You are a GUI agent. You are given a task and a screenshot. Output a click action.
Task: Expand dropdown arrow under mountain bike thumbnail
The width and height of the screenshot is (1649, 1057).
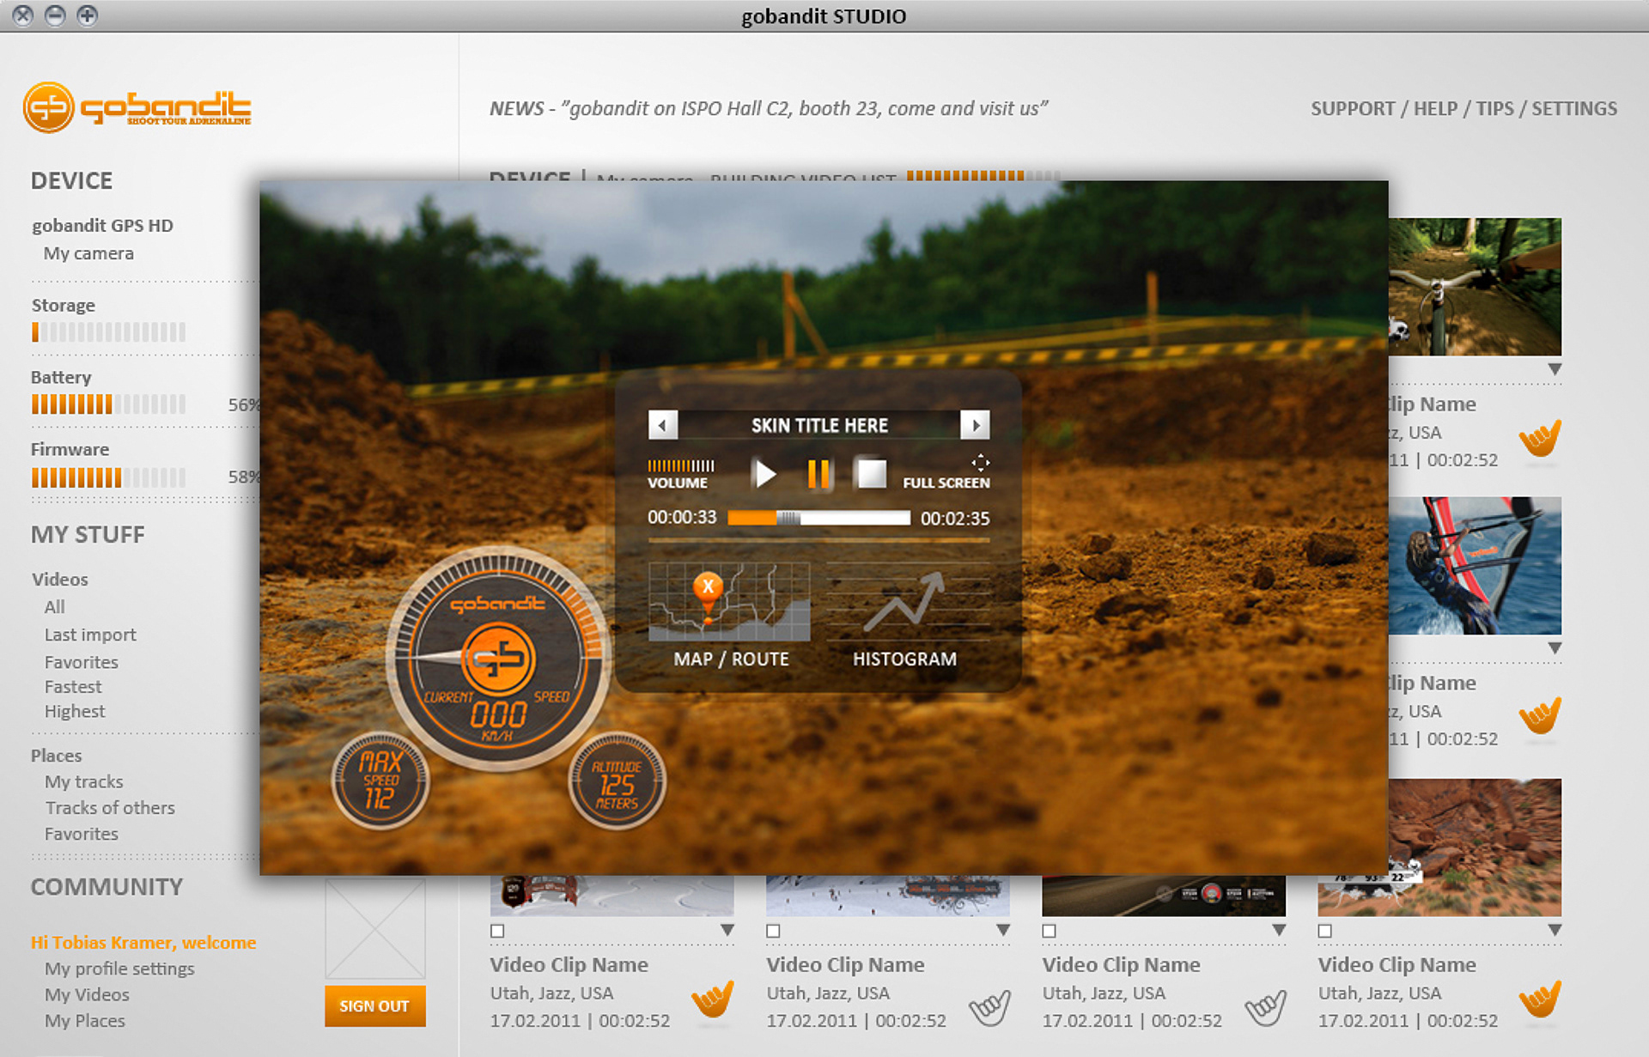1555,369
